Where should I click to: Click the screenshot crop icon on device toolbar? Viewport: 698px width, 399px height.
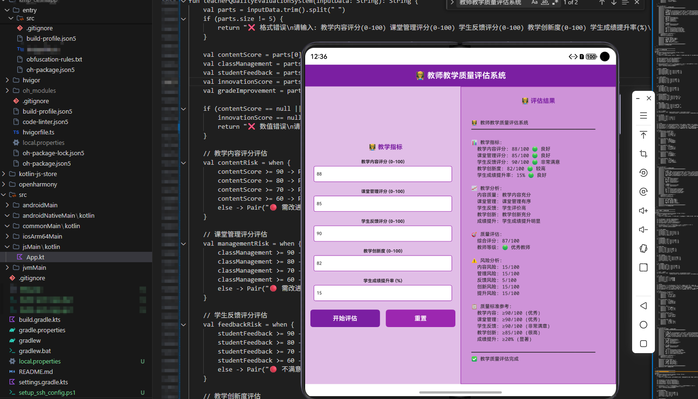[x=643, y=154]
